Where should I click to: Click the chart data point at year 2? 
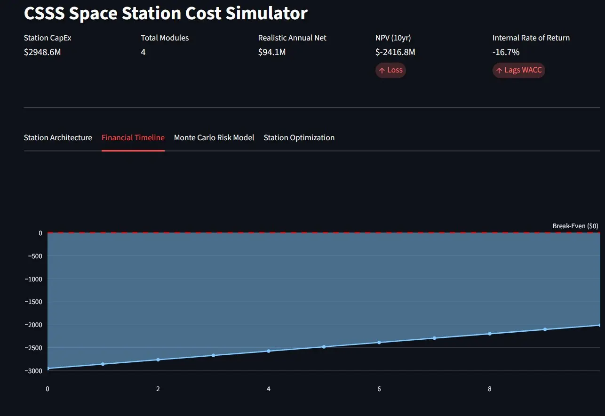(x=158, y=360)
